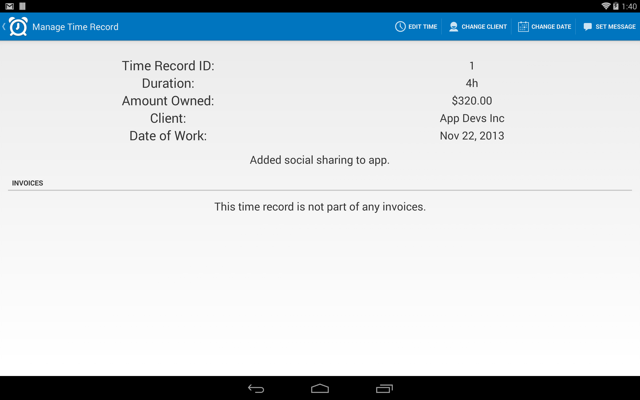Viewport: 640px width, 400px height.
Task: Choose CHANGE DATE from the top bar
Action: pos(551,26)
